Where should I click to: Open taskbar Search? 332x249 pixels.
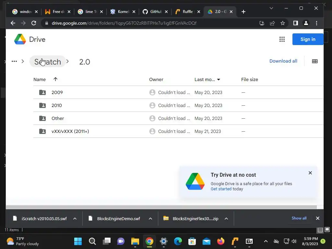[x=92, y=241]
